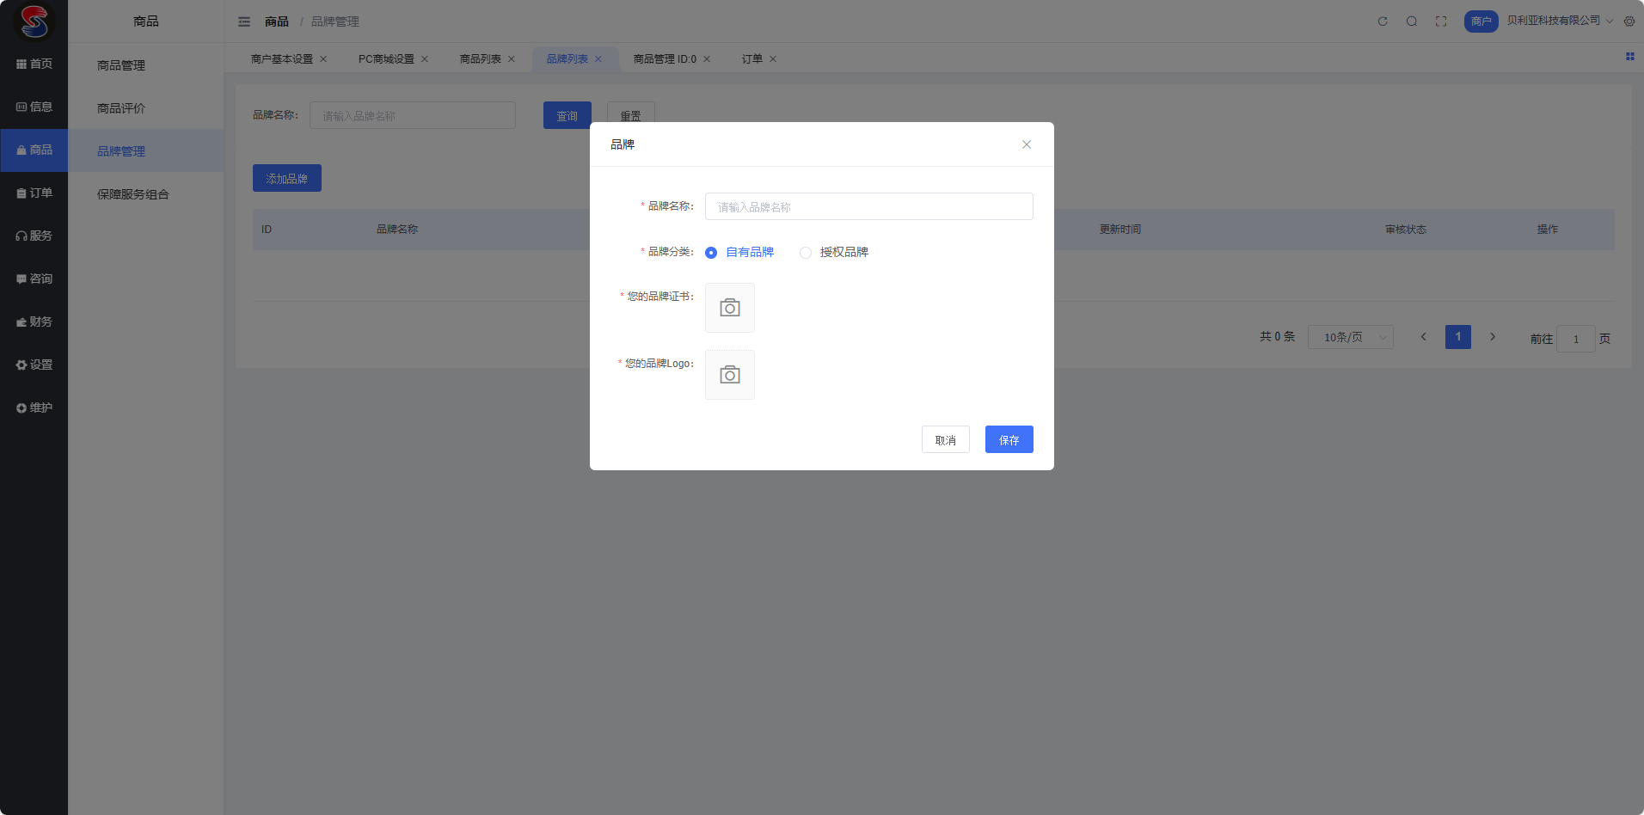Upload brand Logo via camera icon

[x=730, y=375]
